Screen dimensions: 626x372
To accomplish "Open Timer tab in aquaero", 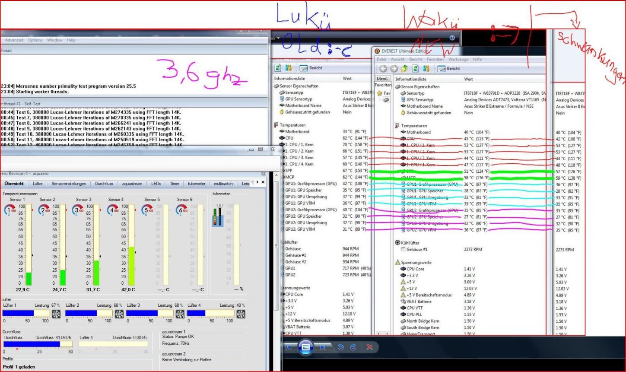I will [175, 184].
